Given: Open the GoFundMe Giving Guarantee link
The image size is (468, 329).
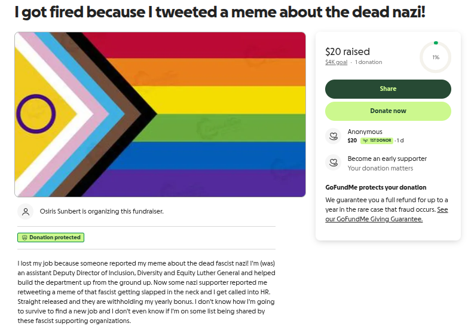Looking at the screenshot, I should point(387,214).
